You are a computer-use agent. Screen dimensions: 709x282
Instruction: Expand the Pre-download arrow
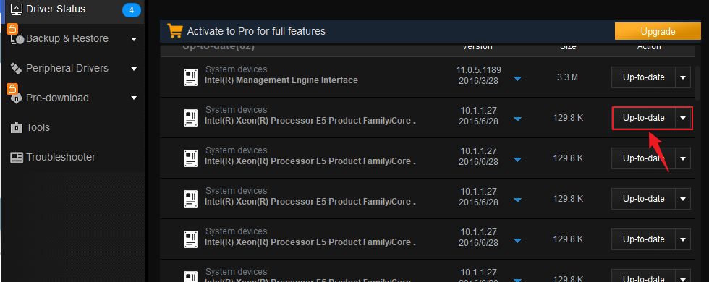click(134, 98)
